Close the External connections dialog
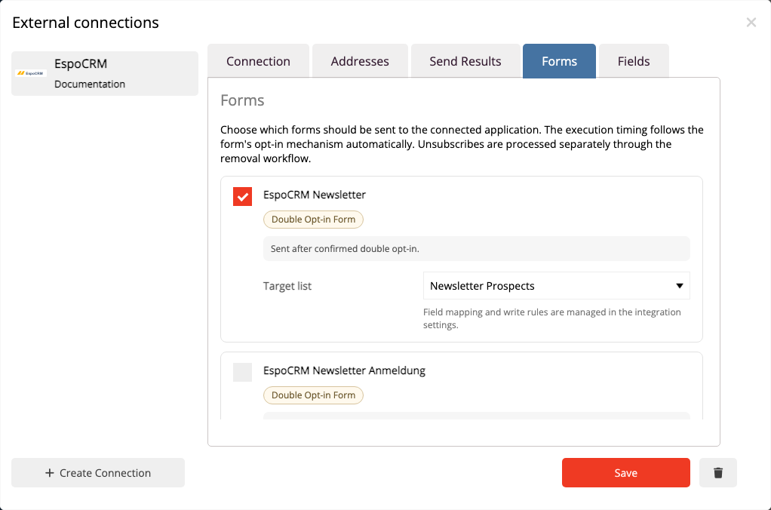771x510 pixels. pos(751,22)
